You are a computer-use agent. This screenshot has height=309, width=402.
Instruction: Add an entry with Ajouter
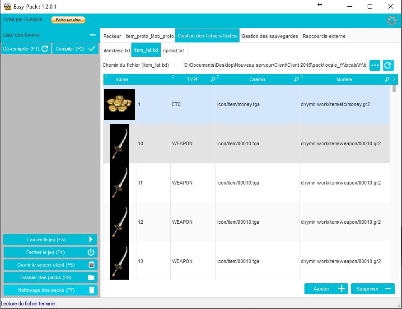(x=326, y=289)
